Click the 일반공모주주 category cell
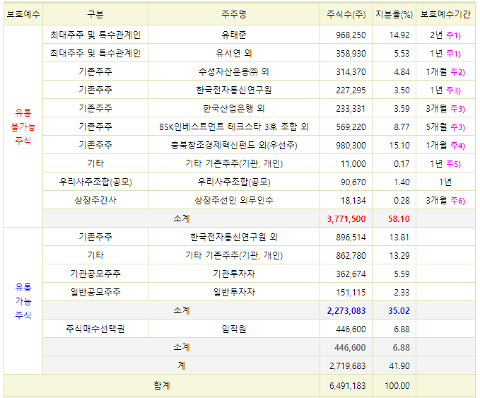Screen dimensions: 480x398 coord(95,292)
